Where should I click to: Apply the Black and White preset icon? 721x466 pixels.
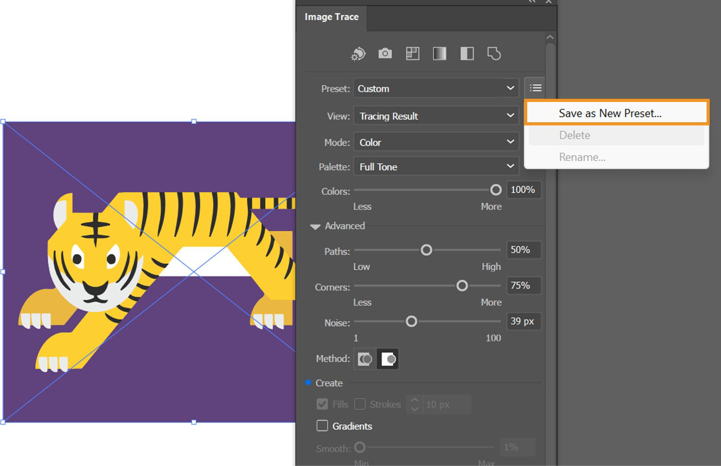[x=466, y=53]
